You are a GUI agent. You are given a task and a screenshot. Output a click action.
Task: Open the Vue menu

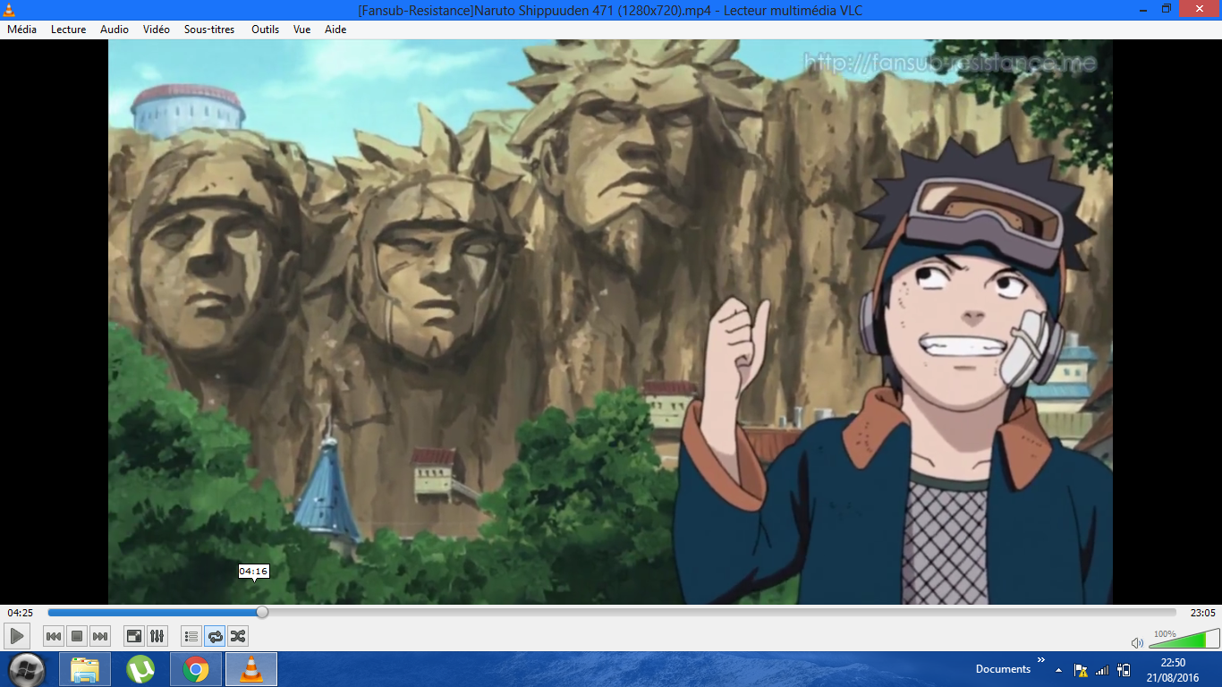[302, 30]
